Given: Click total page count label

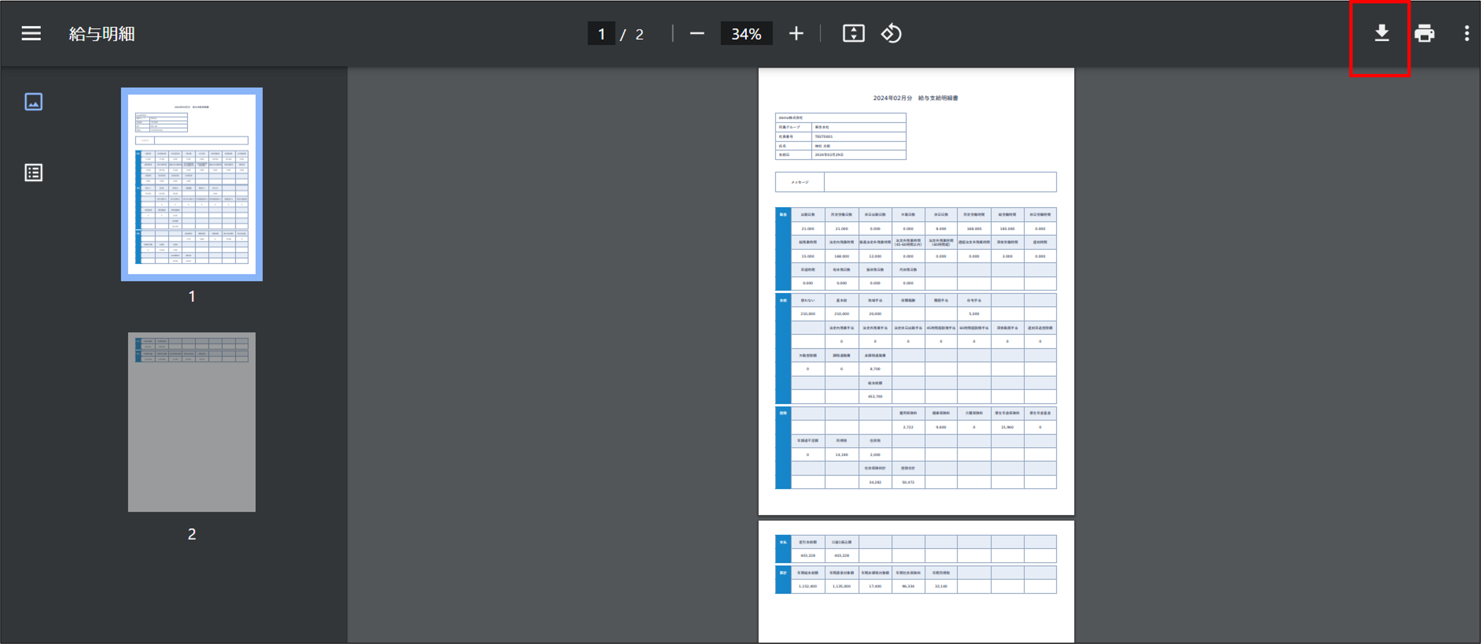Looking at the screenshot, I should [x=639, y=35].
